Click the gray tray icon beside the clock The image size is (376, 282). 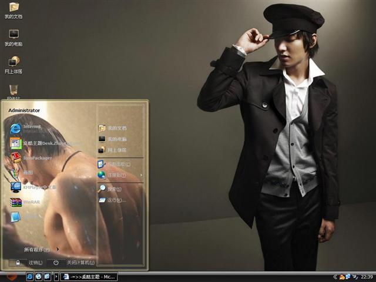coord(355,277)
